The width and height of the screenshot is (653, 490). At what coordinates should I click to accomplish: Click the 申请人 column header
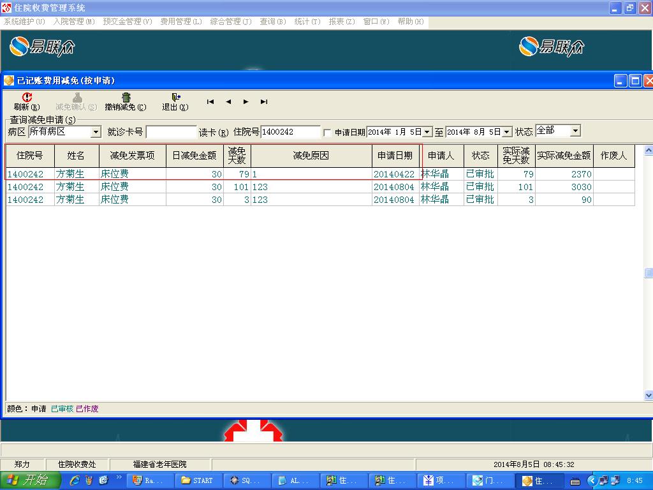(441, 156)
